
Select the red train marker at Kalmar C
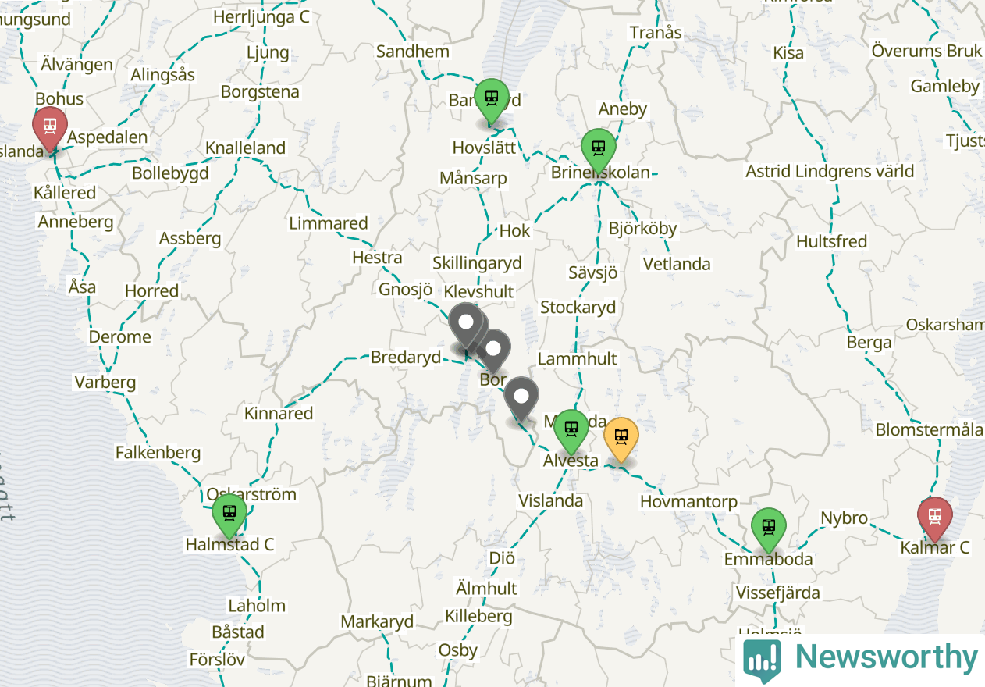pos(934,517)
